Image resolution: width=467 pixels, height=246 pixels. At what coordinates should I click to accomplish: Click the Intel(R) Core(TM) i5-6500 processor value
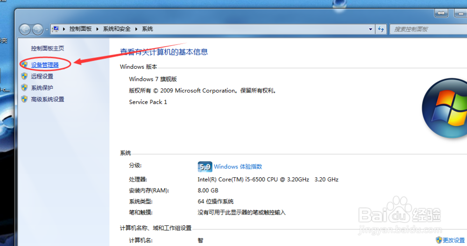(268, 180)
